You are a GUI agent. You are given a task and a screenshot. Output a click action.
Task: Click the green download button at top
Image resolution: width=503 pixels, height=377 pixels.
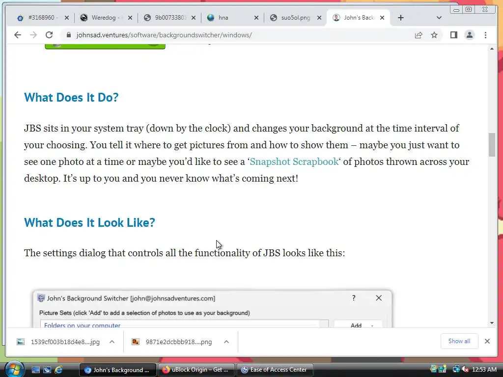point(105,47)
